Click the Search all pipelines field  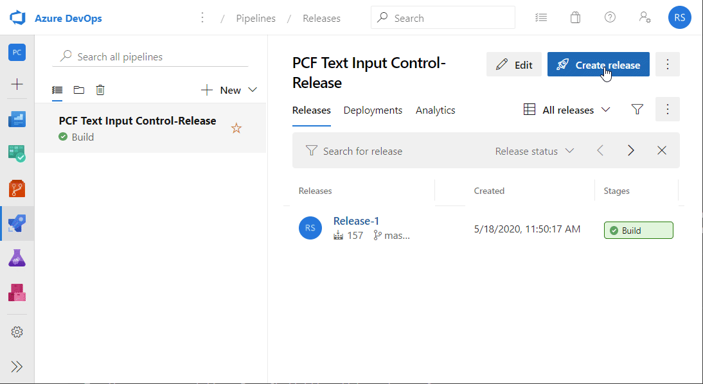point(150,57)
